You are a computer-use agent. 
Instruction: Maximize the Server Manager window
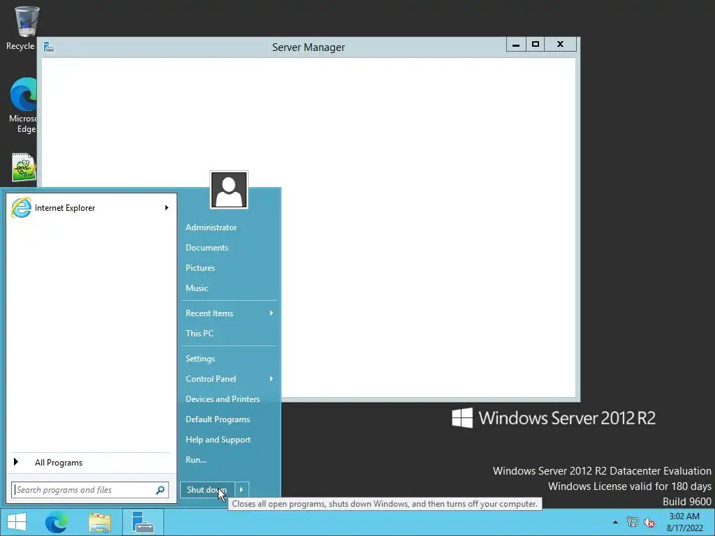(x=536, y=45)
